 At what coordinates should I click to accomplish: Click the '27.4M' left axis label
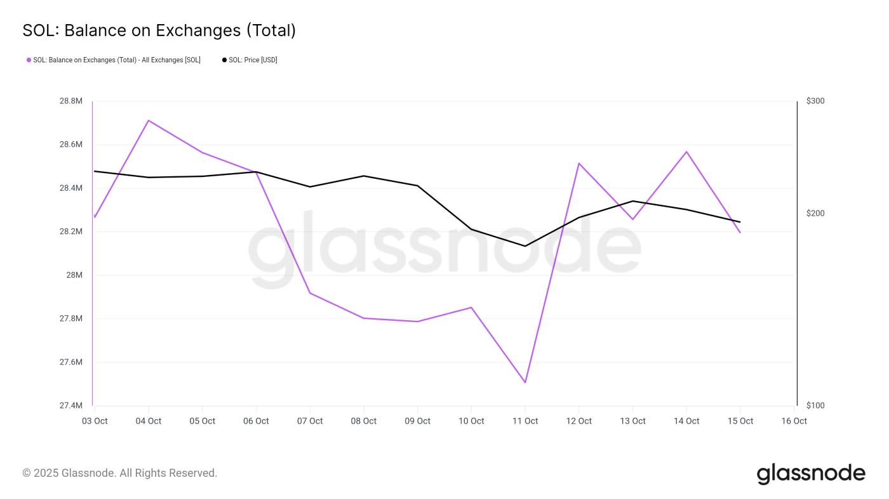[x=70, y=406]
